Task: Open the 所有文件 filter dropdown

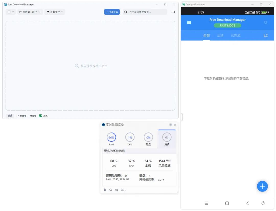Action: click(55, 12)
